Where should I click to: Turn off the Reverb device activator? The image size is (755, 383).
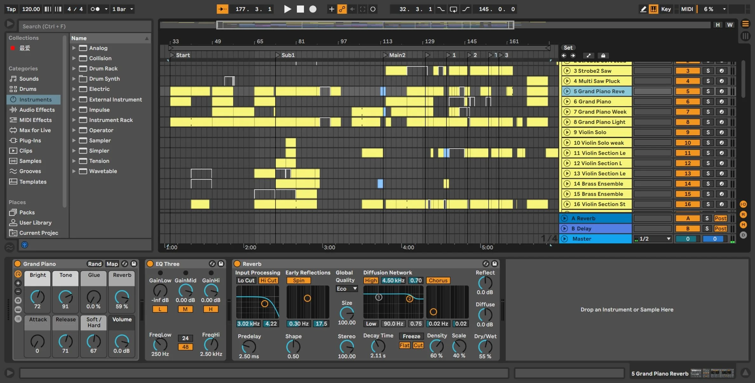237,264
